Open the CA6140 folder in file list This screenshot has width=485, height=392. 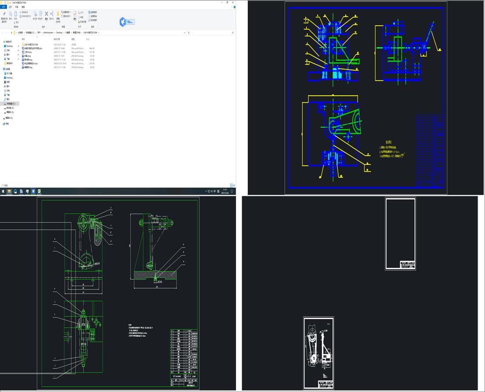point(31,45)
